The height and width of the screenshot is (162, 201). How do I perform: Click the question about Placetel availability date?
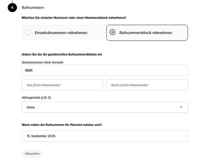tap(62, 125)
